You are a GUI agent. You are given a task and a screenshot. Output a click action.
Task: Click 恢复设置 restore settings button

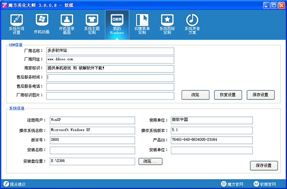228,95
